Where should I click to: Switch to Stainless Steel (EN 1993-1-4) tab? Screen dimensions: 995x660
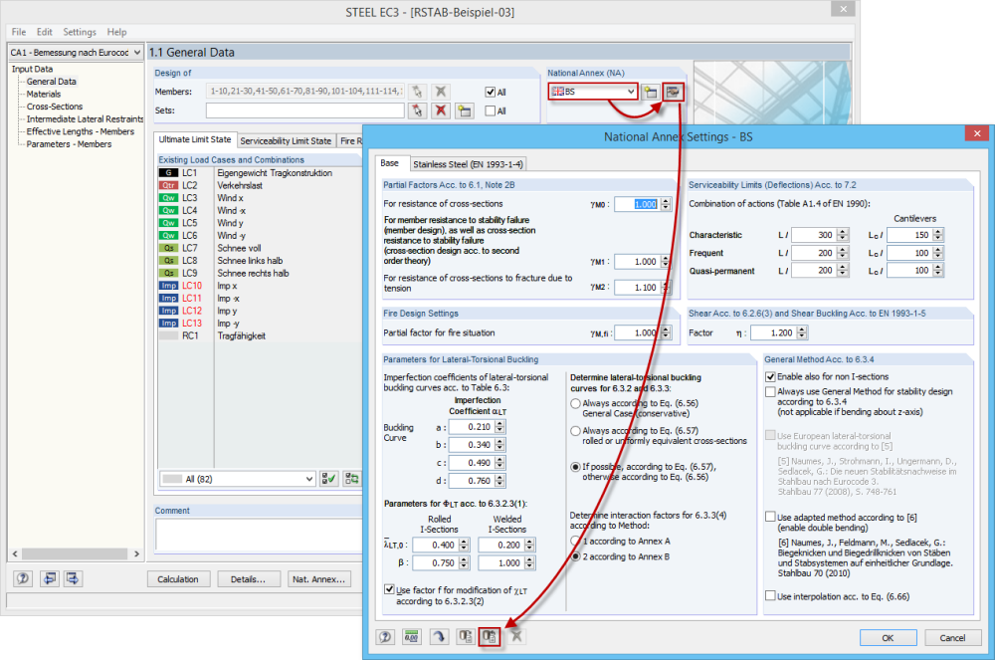pyautogui.click(x=469, y=164)
